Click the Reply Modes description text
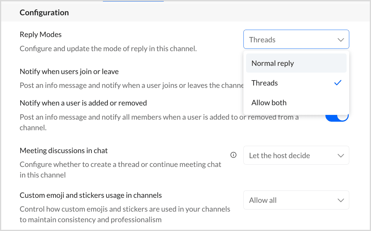Image resolution: width=371 pixels, height=231 pixels. (x=108, y=48)
